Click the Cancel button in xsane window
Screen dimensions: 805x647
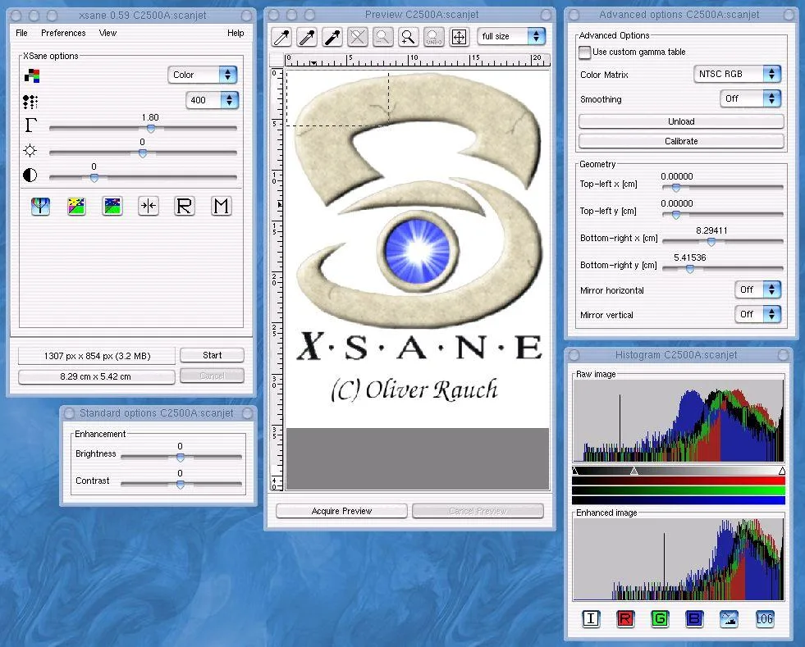click(212, 376)
